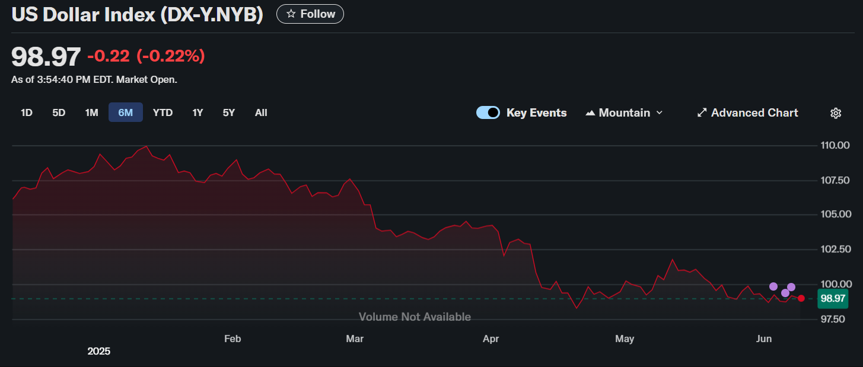
Task: Open the Advanced Chart link
Action: (754, 112)
